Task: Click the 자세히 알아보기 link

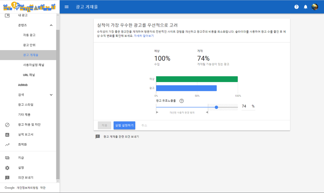Action: tap(144, 35)
